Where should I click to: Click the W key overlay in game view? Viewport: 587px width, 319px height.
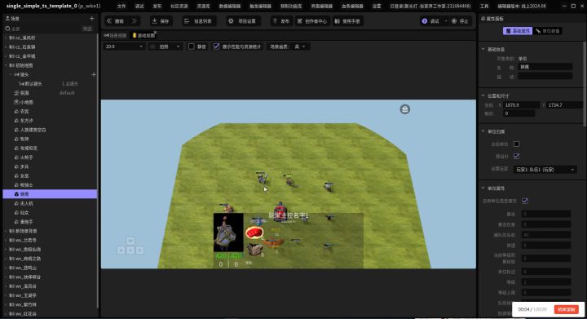pyautogui.click(x=130, y=241)
